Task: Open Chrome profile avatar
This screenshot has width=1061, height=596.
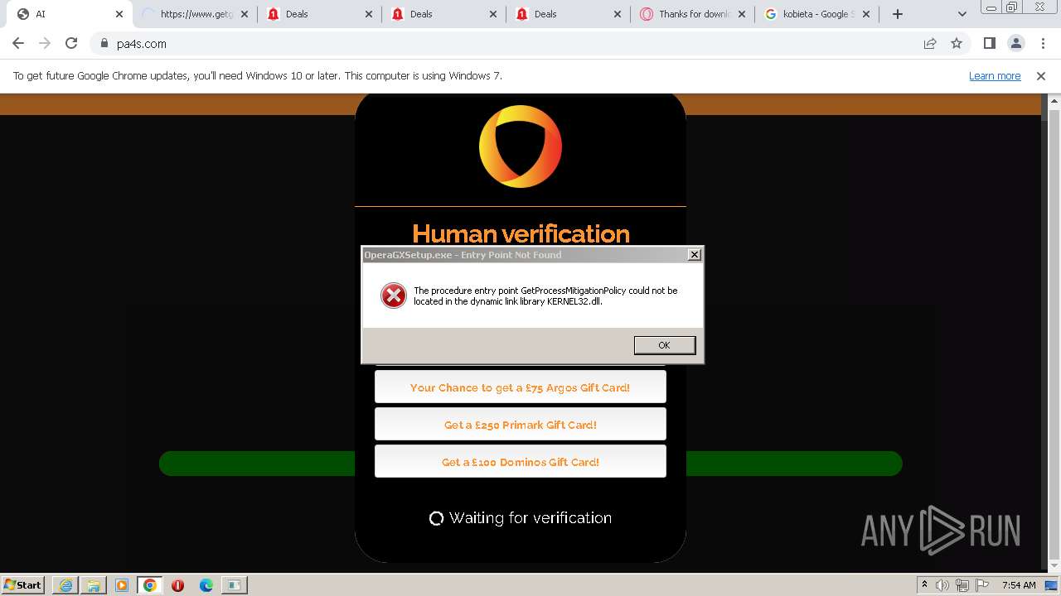Action: (1015, 44)
